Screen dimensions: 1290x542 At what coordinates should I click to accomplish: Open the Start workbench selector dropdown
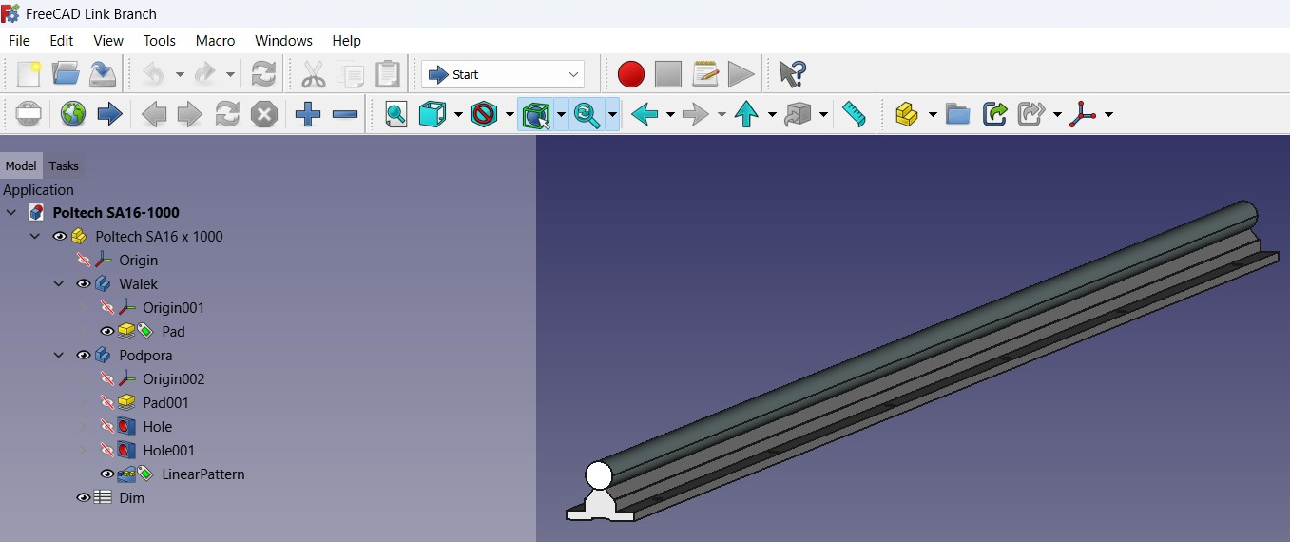pyautogui.click(x=503, y=74)
